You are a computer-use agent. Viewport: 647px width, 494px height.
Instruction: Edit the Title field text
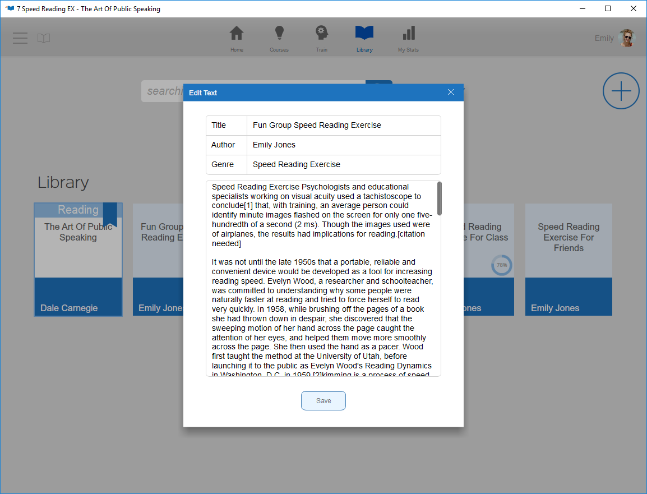click(x=343, y=126)
